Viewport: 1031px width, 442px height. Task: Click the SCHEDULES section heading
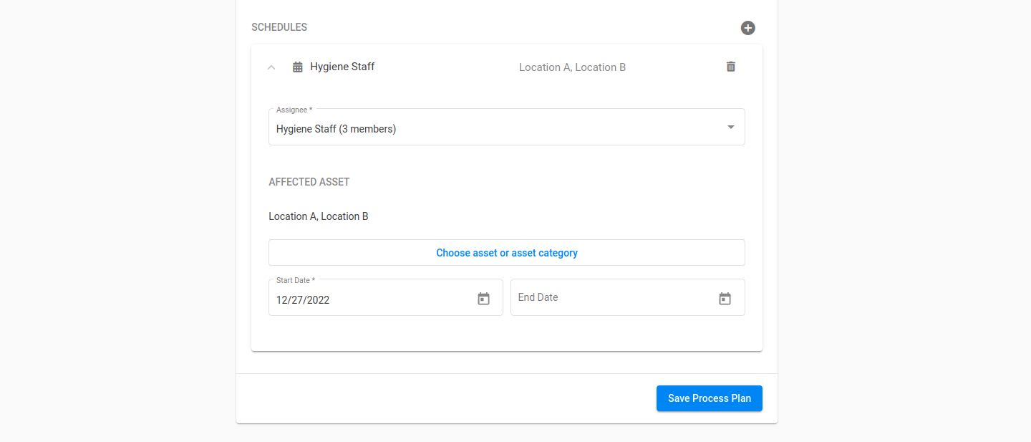[x=279, y=28]
